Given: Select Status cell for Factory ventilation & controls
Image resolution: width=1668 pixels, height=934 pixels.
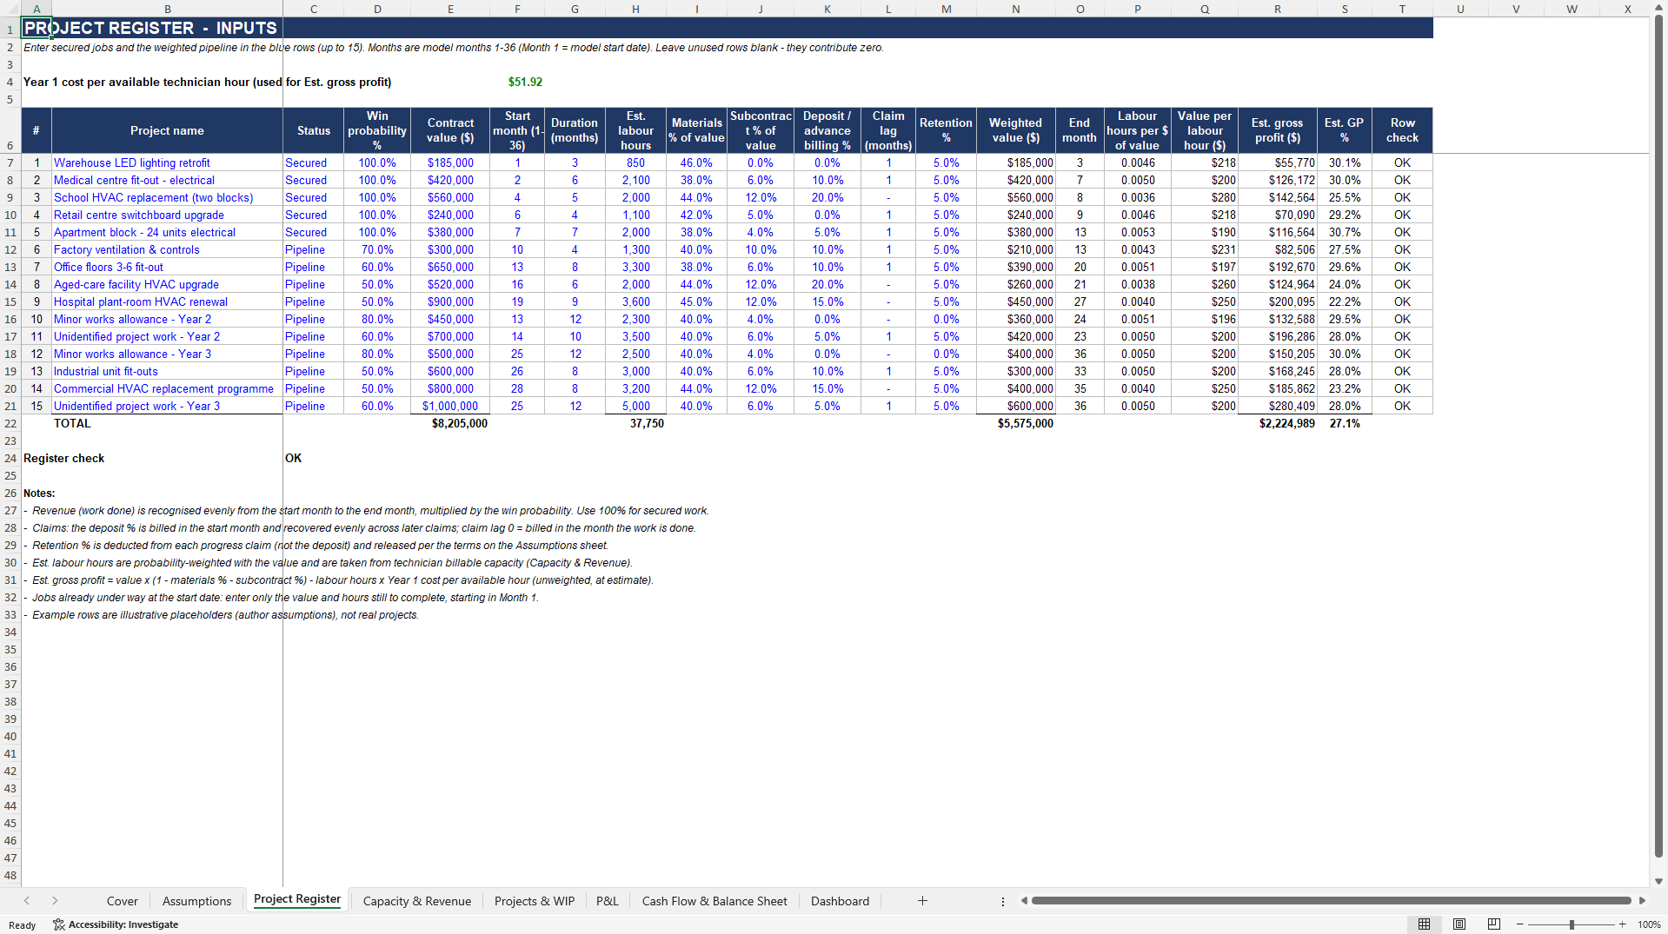Looking at the screenshot, I should point(313,249).
